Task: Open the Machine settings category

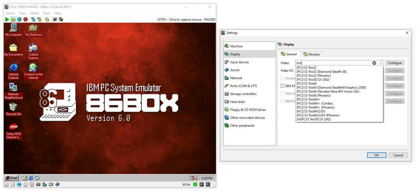Action: coord(250,46)
